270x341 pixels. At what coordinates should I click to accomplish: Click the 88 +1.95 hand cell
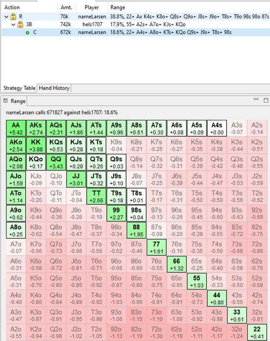pyautogui.click(x=136, y=230)
